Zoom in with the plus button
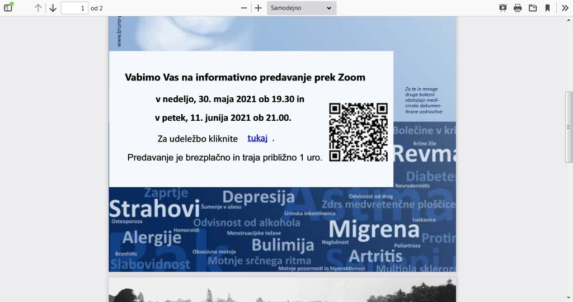The height and width of the screenshot is (302, 573). coord(258,8)
